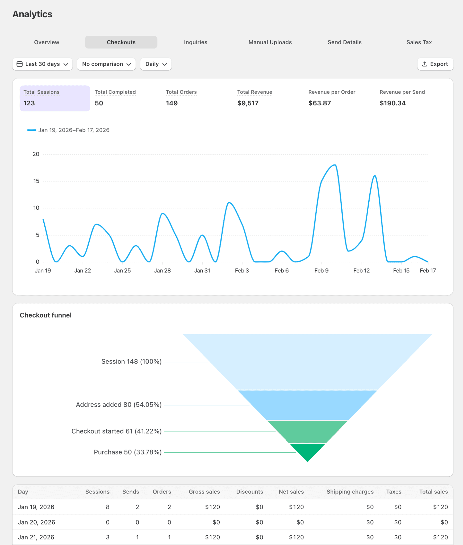
Task: Expand the Last 30 days dropdown chevron
Action: (x=66, y=64)
